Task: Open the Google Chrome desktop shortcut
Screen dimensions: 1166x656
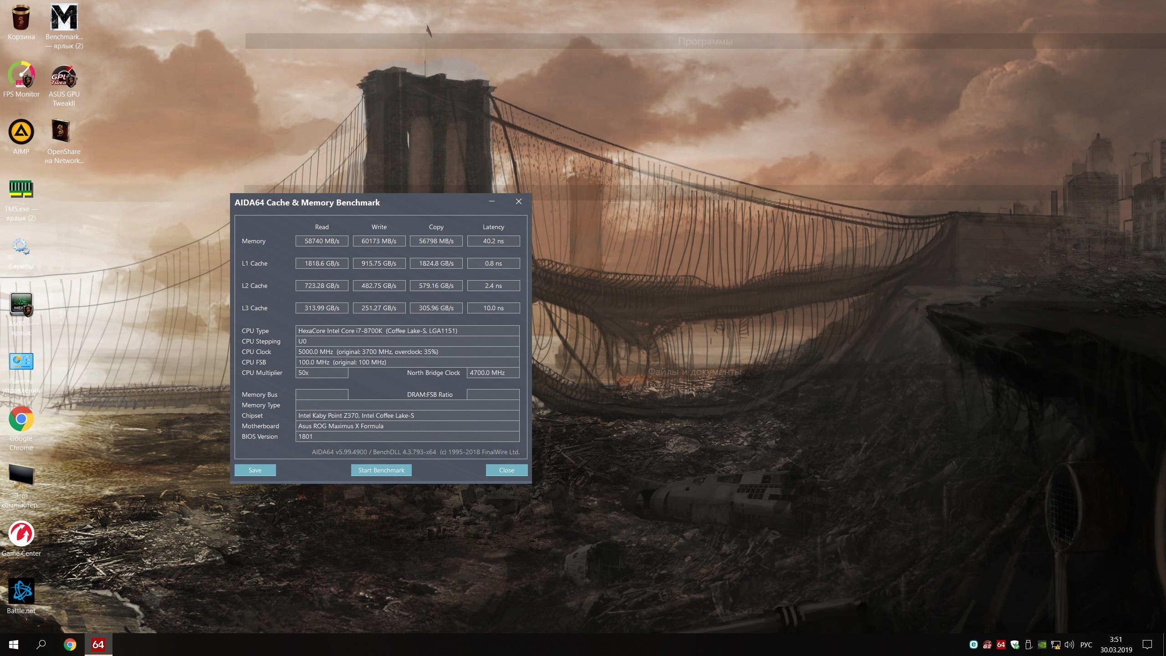Action: coord(21,419)
